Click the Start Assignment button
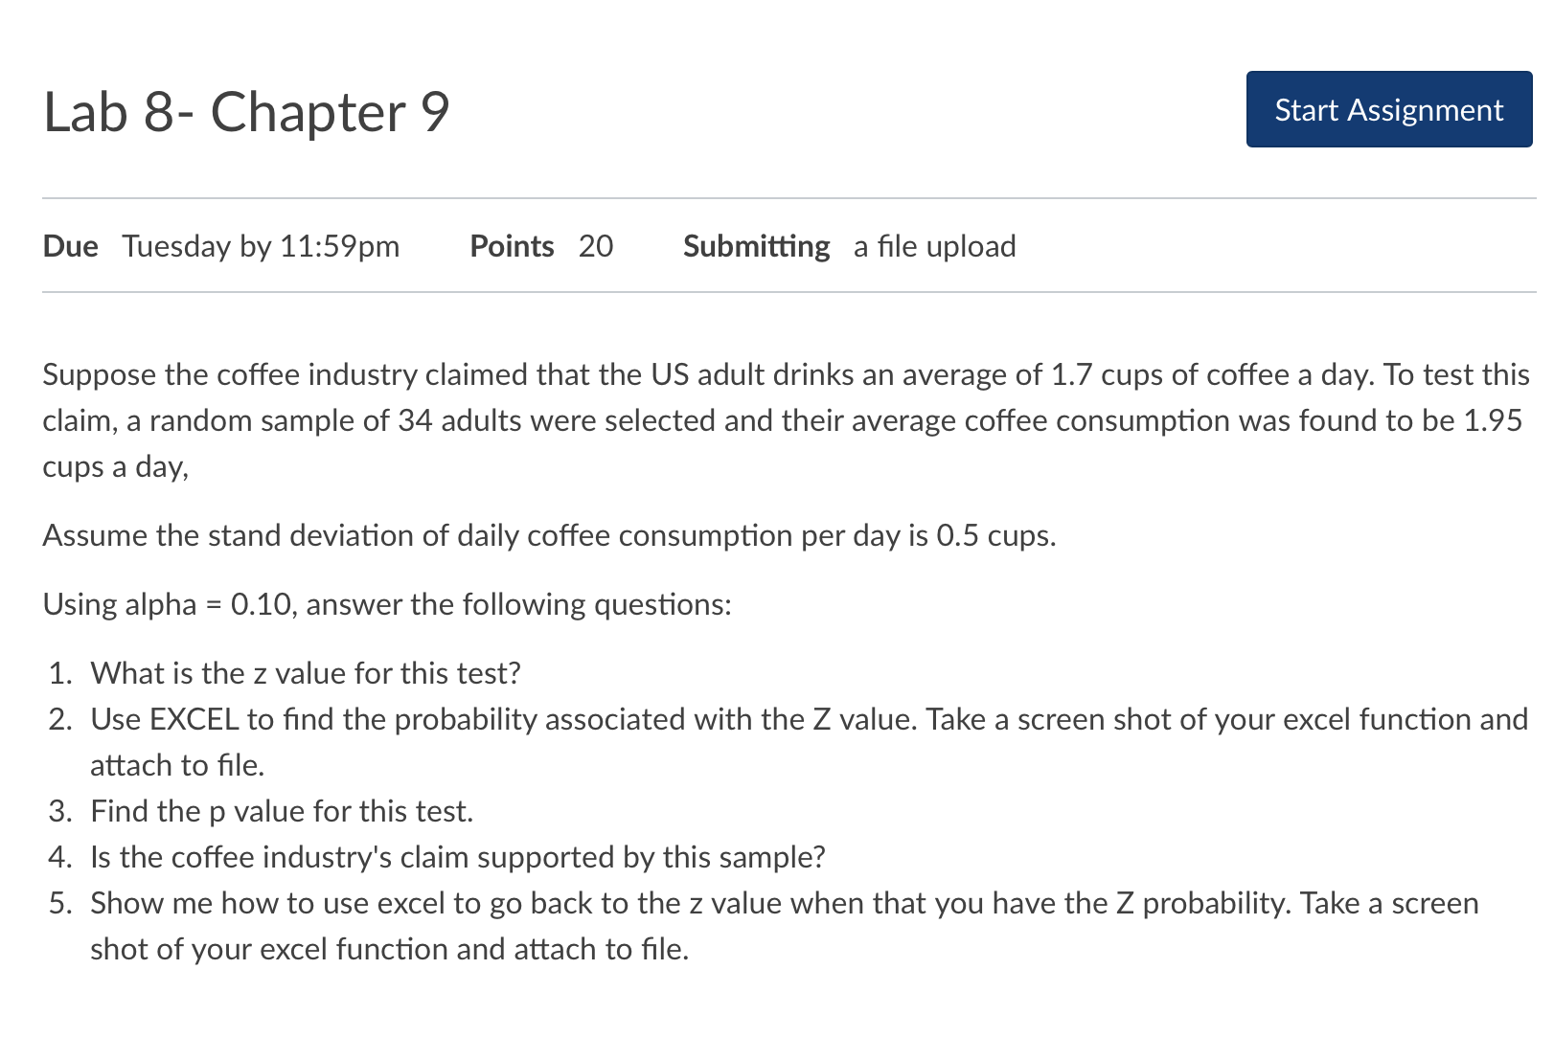This screenshot has width=1554, height=1037. [1388, 109]
